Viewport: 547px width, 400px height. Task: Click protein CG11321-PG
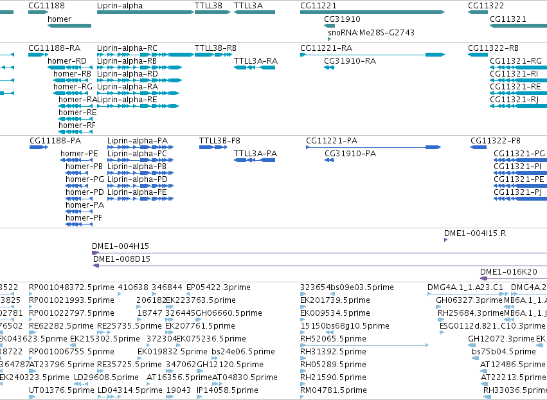519,154
